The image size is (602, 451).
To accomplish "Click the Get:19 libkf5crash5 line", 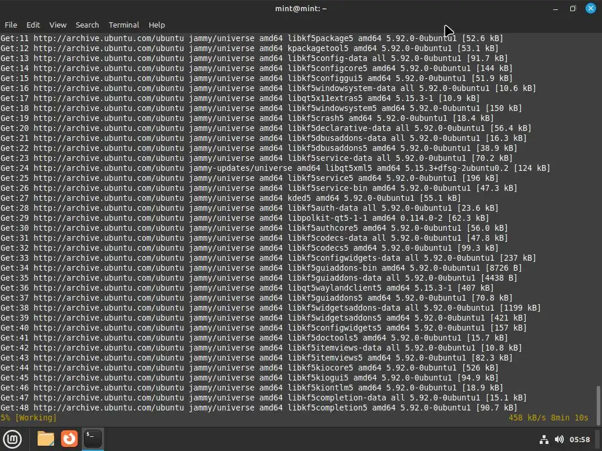I will [247, 118].
